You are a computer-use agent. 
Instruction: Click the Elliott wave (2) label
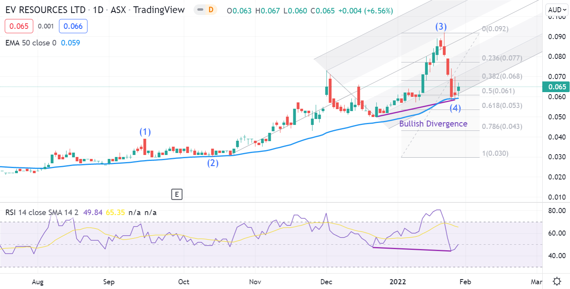tap(213, 162)
